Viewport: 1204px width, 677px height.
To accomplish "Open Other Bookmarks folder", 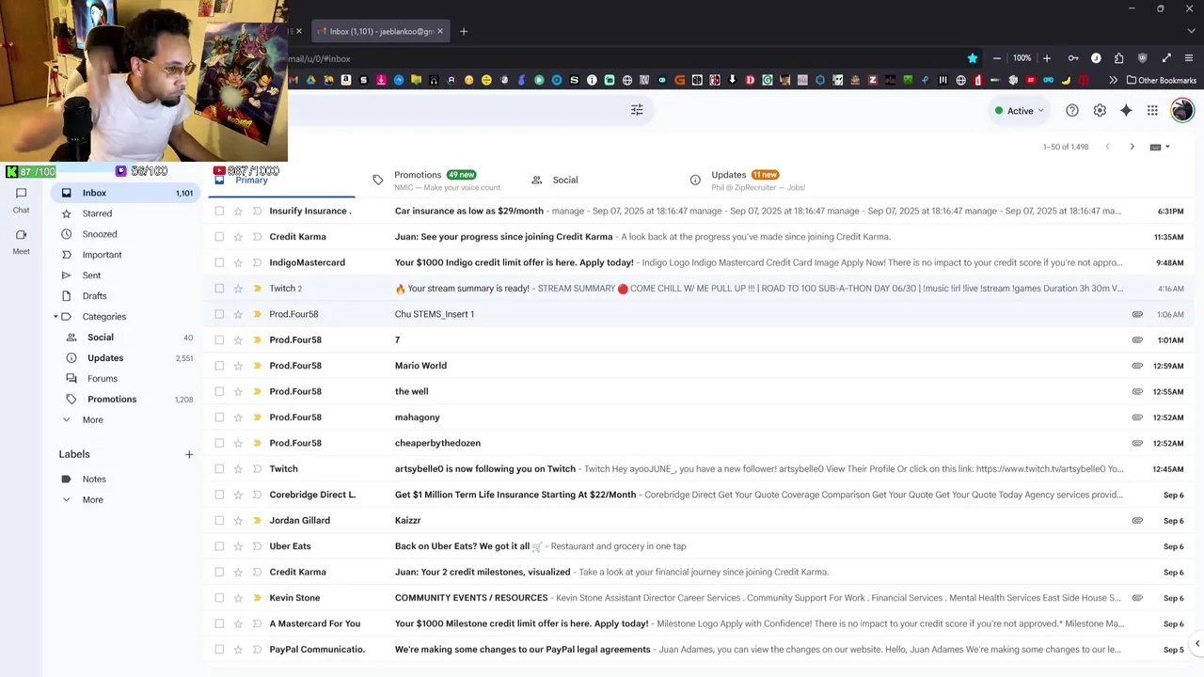I will (1162, 81).
